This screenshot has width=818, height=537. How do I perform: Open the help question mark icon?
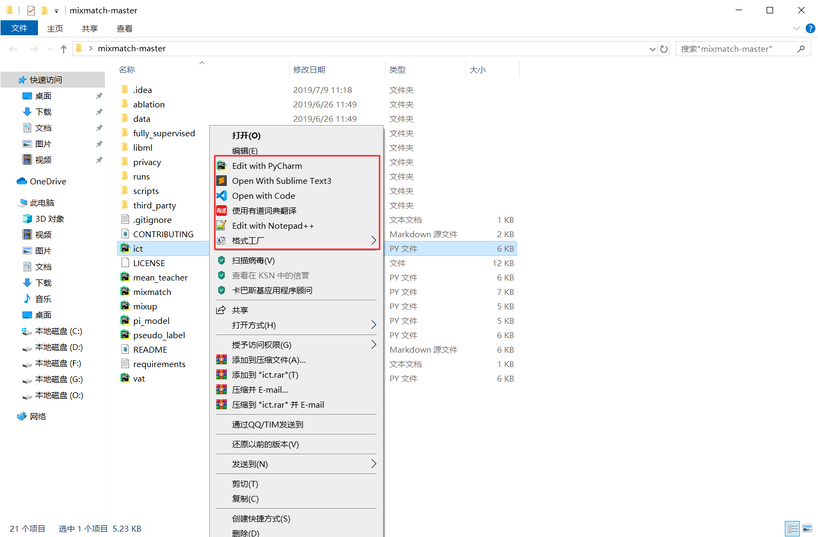coord(811,28)
